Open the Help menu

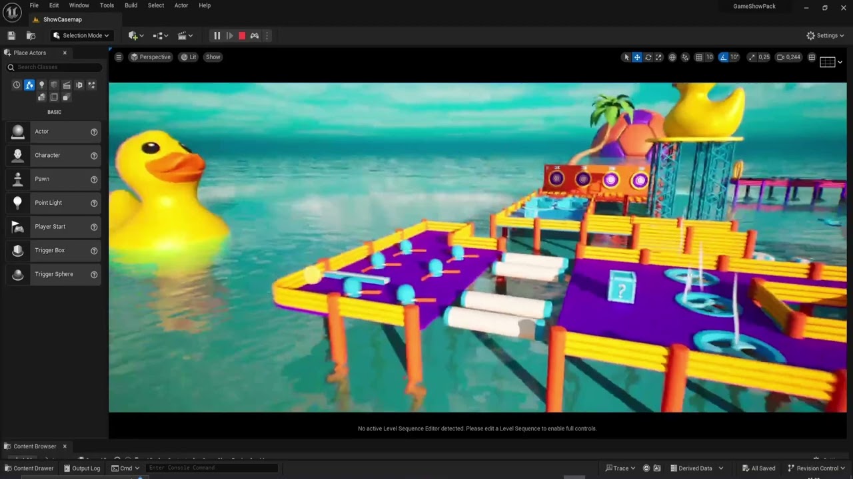point(205,5)
